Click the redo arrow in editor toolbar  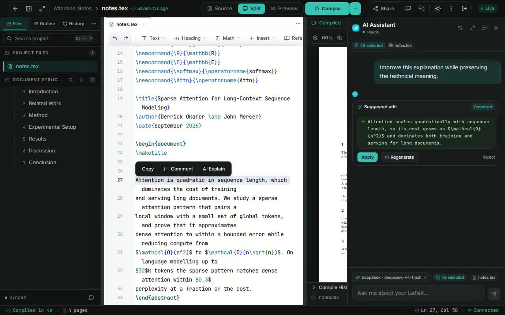[x=126, y=38]
